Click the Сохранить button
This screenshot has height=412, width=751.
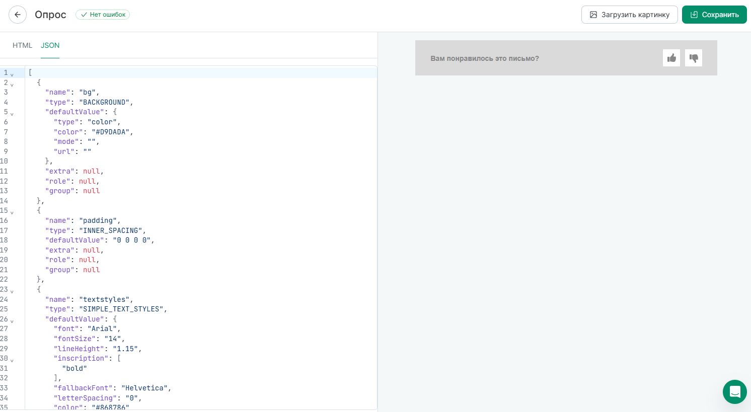tap(714, 15)
